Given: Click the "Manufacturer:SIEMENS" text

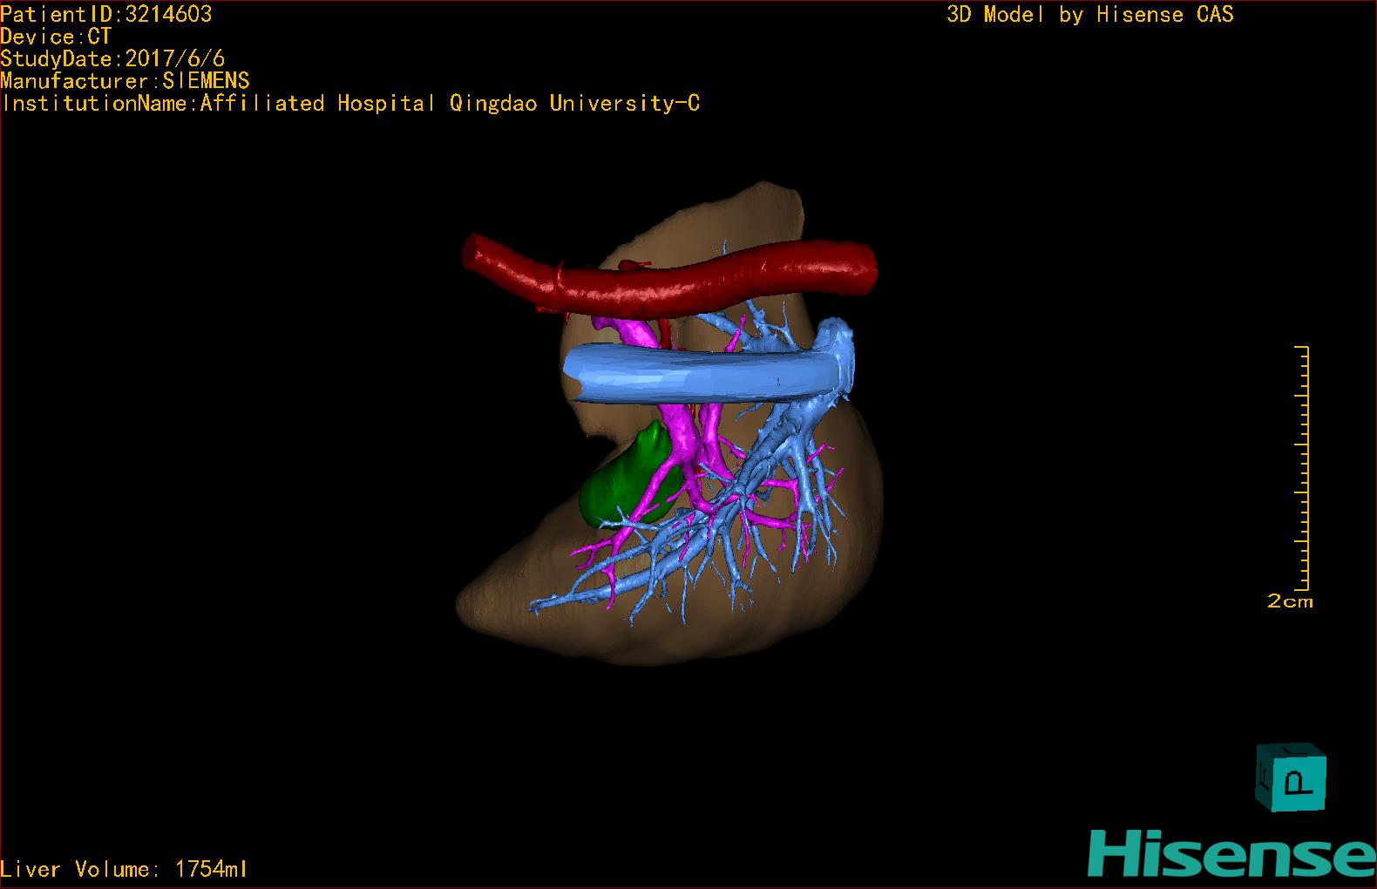Looking at the screenshot, I should pyautogui.click(x=125, y=81).
